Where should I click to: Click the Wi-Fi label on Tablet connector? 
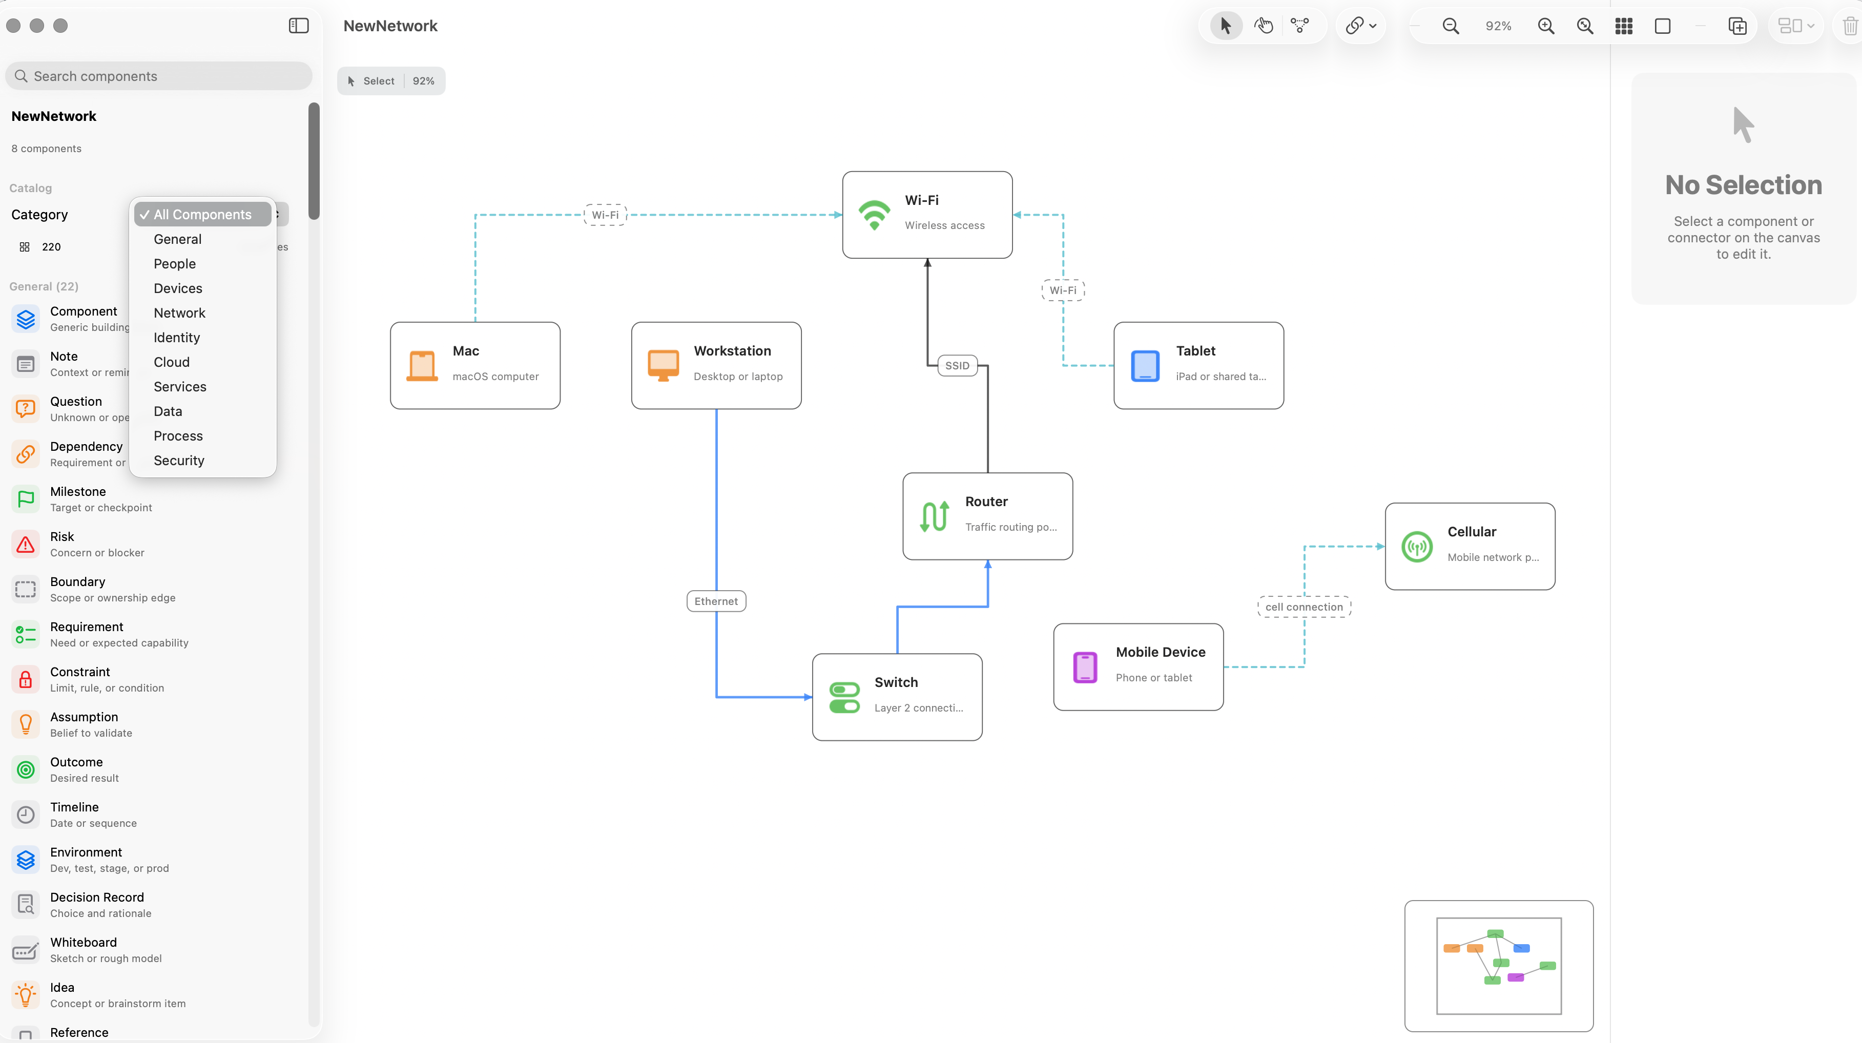(1063, 290)
